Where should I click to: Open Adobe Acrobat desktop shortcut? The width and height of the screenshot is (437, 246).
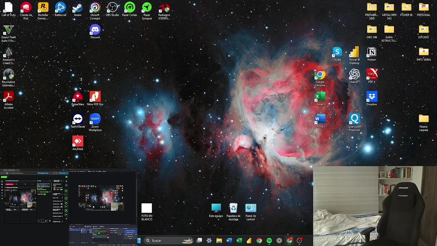(x=9, y=100)
